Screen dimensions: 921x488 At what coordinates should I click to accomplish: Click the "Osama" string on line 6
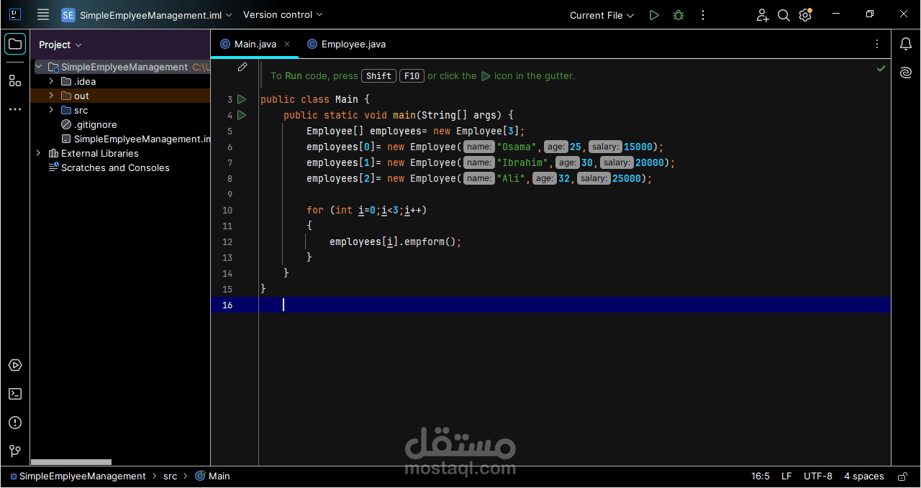(x=517, y=147)
